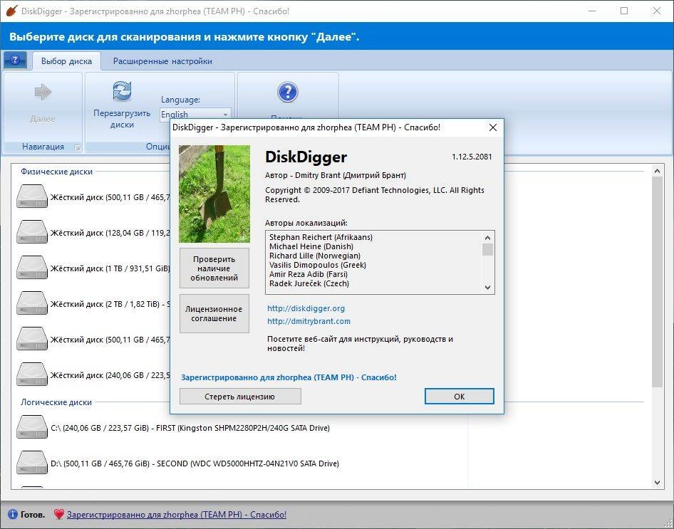Click the localization list scroll-down arrow
The image size is (674, 529).
[487, 287]
